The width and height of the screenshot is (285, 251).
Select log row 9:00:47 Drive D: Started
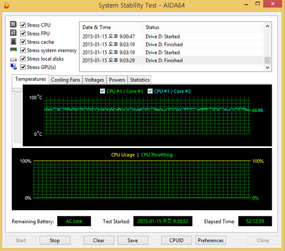pos(172,37)
